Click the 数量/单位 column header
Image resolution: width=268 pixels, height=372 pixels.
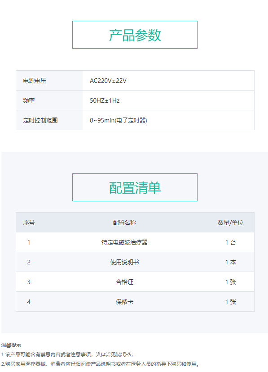tap(231, 222)
